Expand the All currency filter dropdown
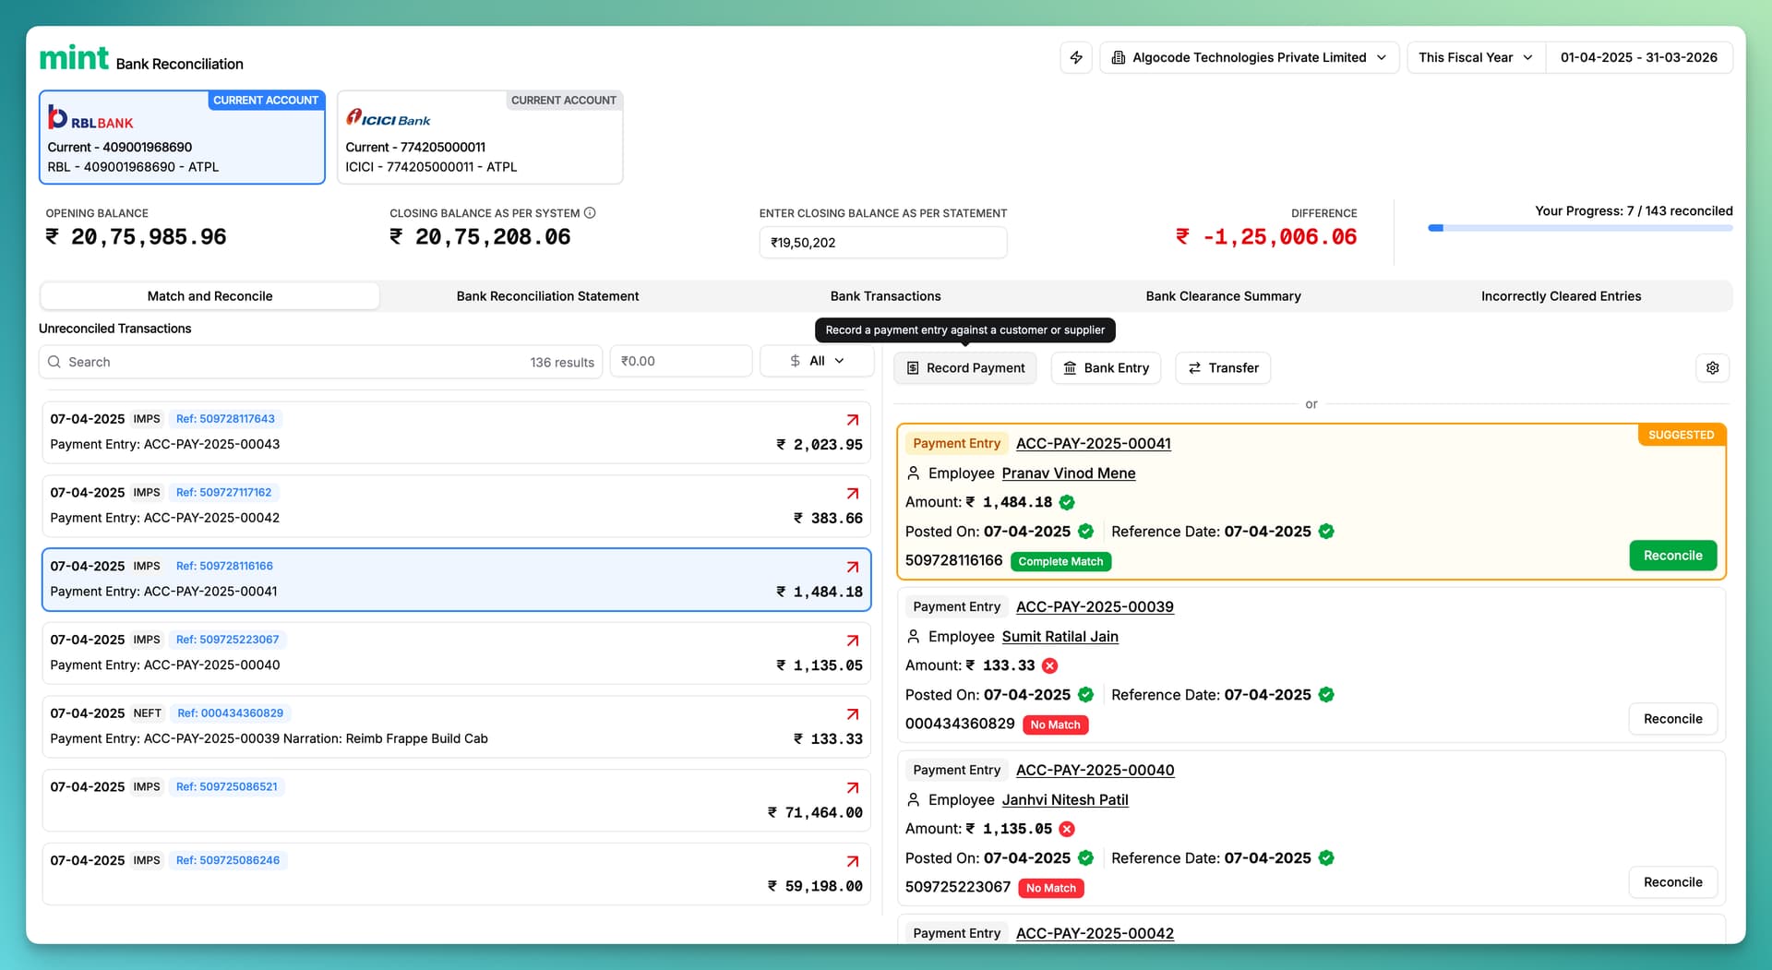The height and width of the screenshot is (970, 1772). coord(817,361)
